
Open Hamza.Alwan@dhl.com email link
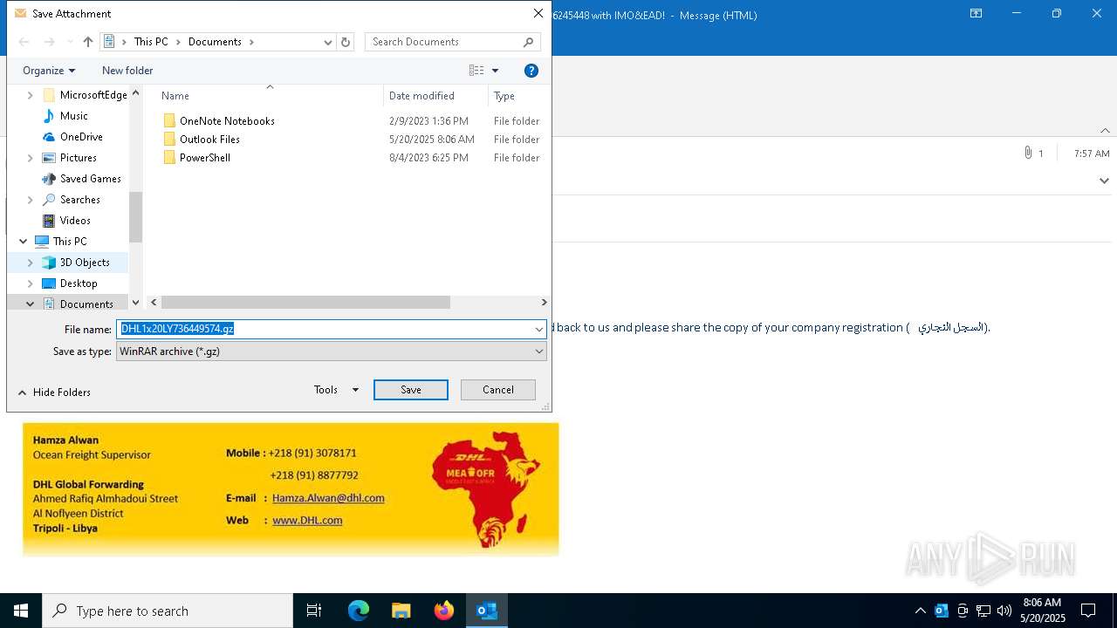point(328,498)
